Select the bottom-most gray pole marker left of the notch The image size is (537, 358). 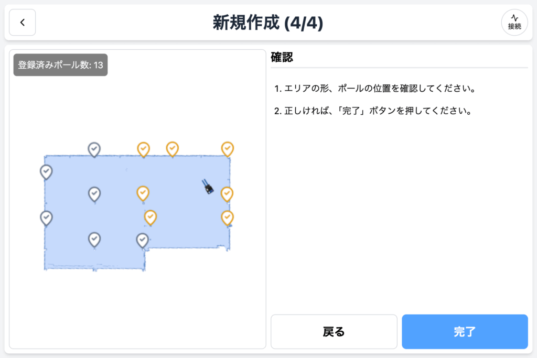(94, 240)
